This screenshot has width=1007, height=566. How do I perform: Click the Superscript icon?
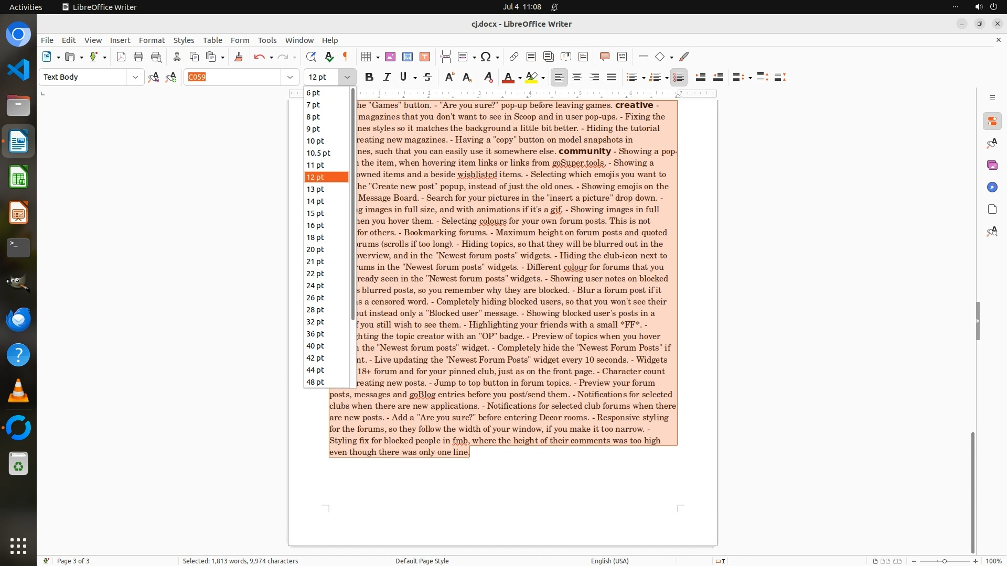click(449, 77)
